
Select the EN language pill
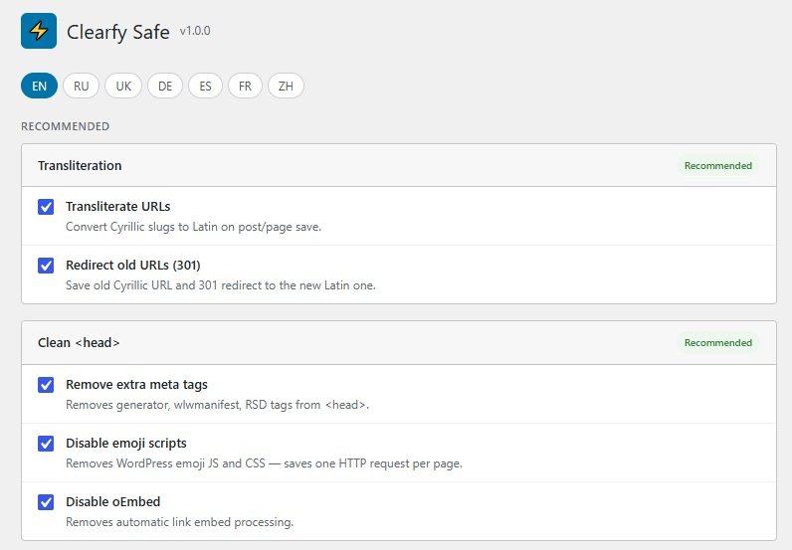40,86
